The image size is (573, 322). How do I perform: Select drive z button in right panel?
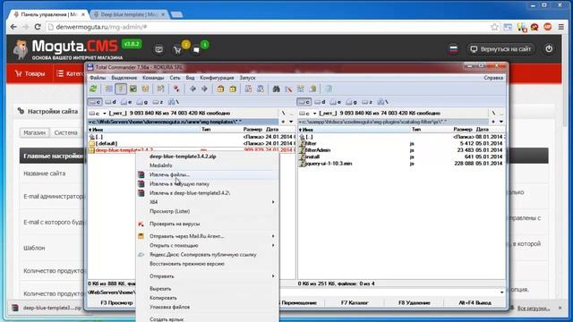click(367, 102)
